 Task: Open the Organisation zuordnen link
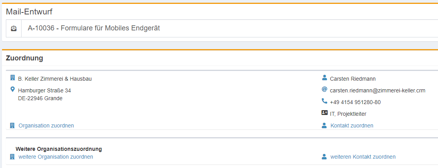pos(46,126)
